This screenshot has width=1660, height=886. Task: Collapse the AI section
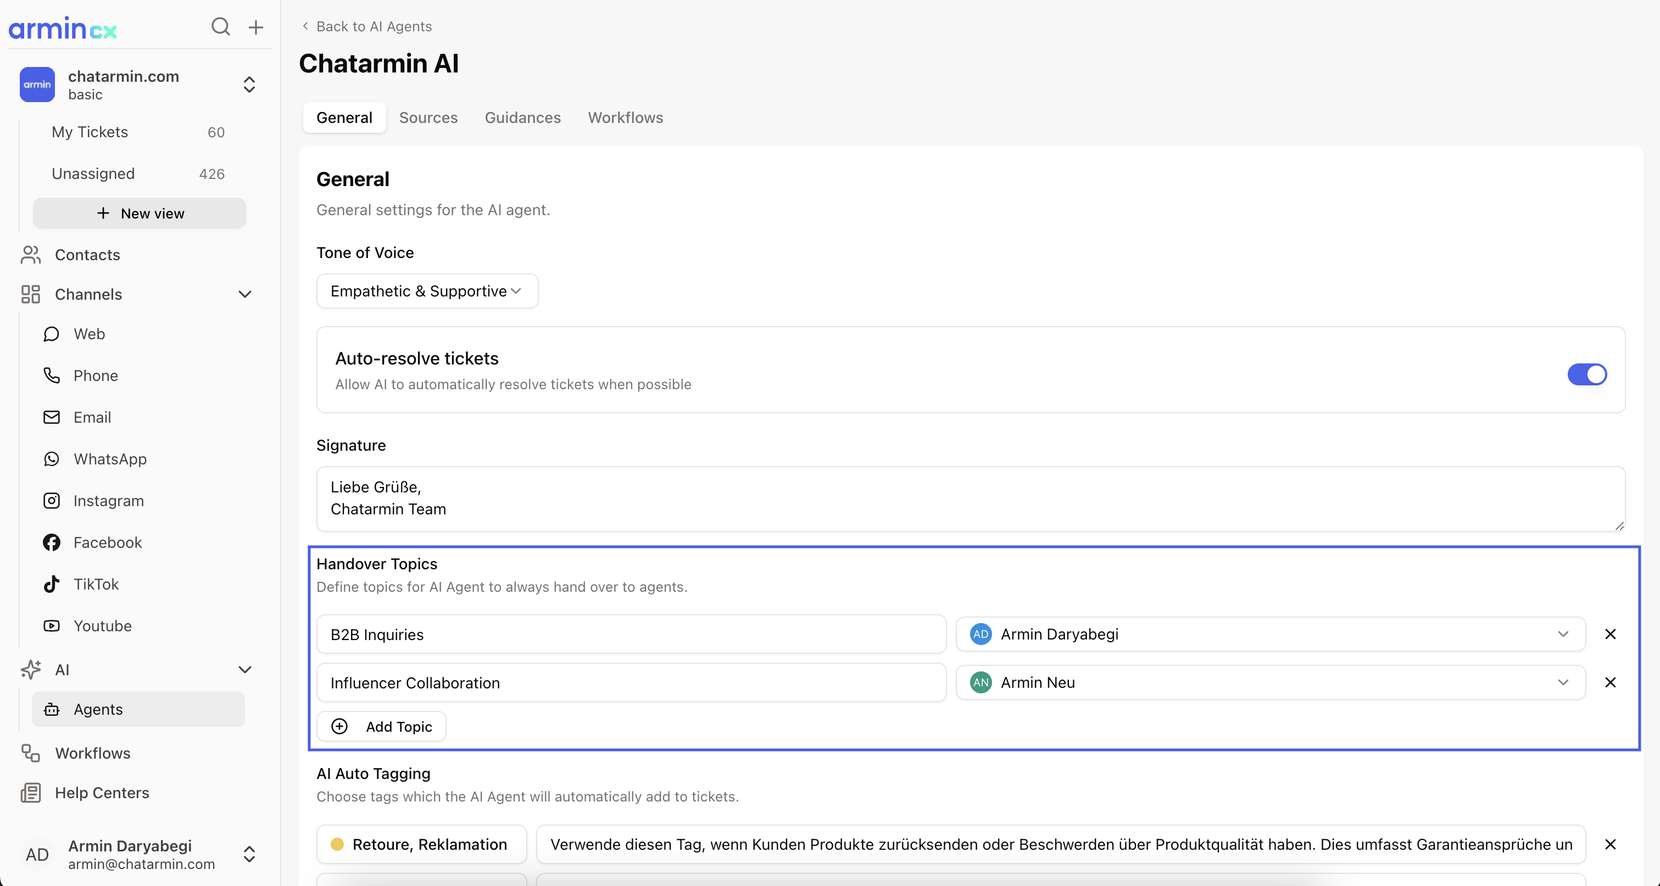245,670
